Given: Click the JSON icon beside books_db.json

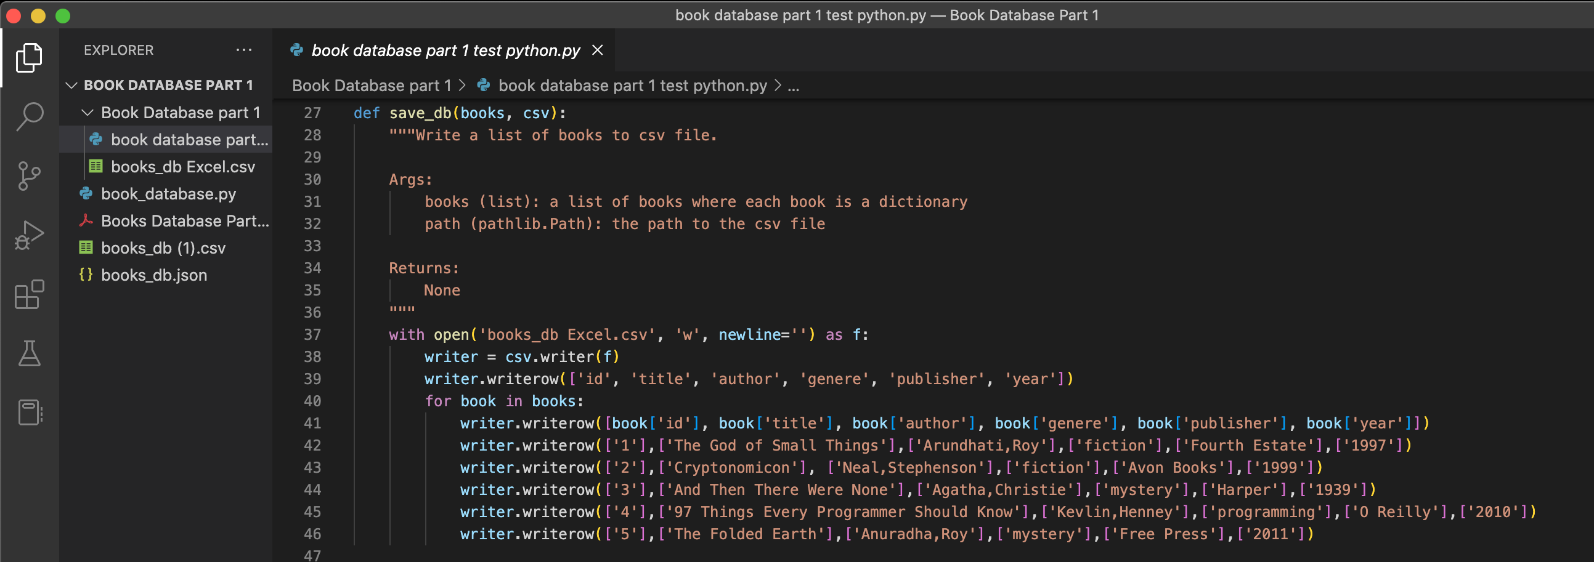Looking at the screenshot, I should pos(87,275).
